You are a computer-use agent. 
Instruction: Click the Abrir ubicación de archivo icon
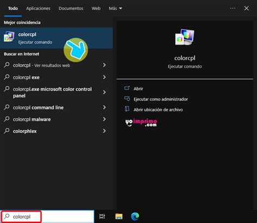(x=127, y=109)
